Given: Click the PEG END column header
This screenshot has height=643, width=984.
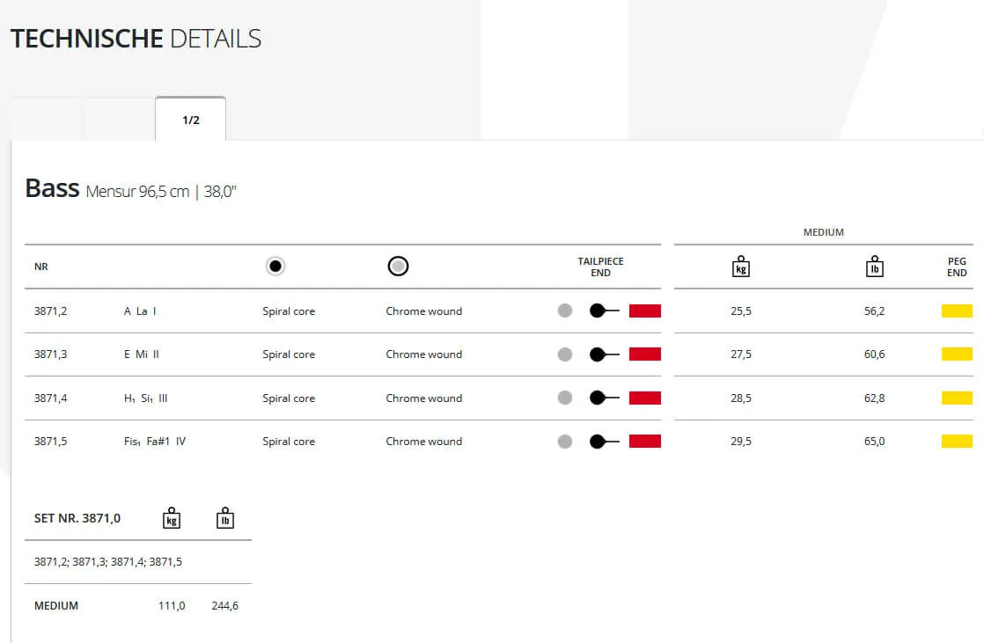Looking at the screenshot, I should click(957, 267).
